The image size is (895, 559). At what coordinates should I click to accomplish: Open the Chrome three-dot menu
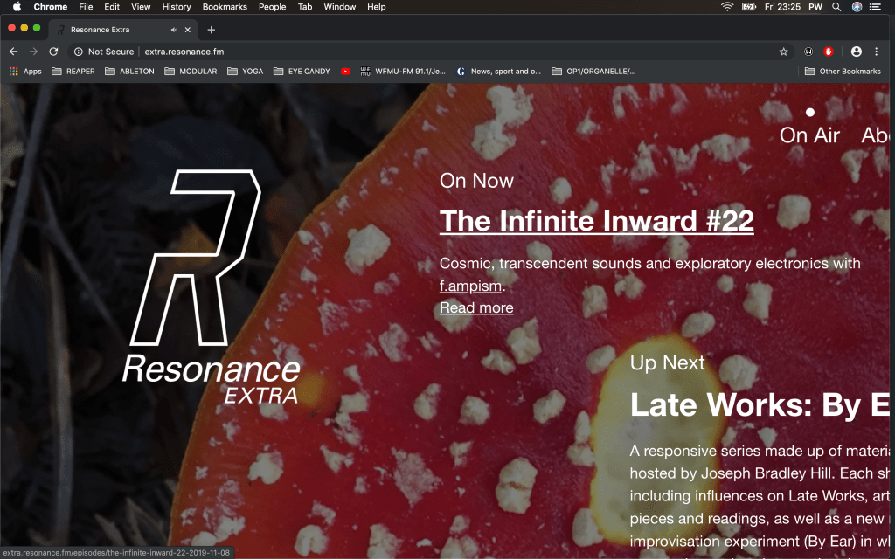tap(876, 52)
